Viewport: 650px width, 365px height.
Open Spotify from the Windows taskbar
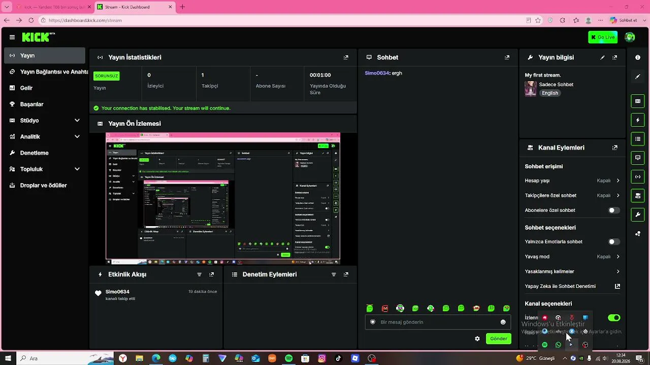[289, 358]
